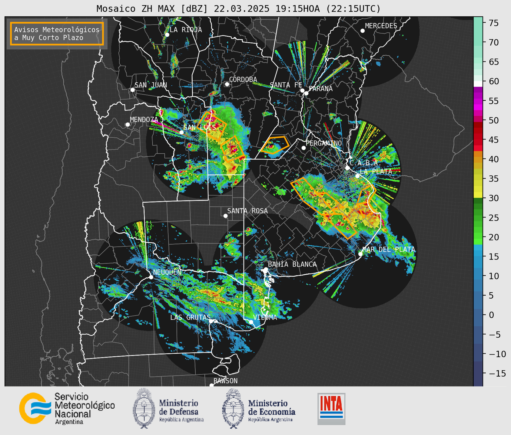Screen dimensions: 511x435
Task: Click the 20 dBZ scale tick label
Action: coord(493,237)
